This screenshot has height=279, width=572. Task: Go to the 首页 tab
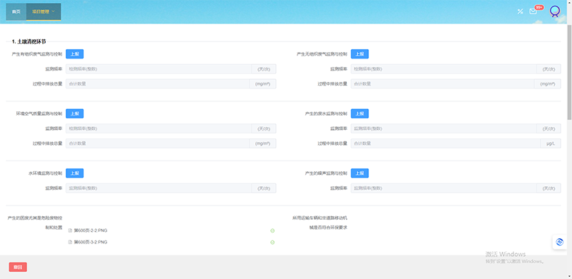tap(16, 11)
